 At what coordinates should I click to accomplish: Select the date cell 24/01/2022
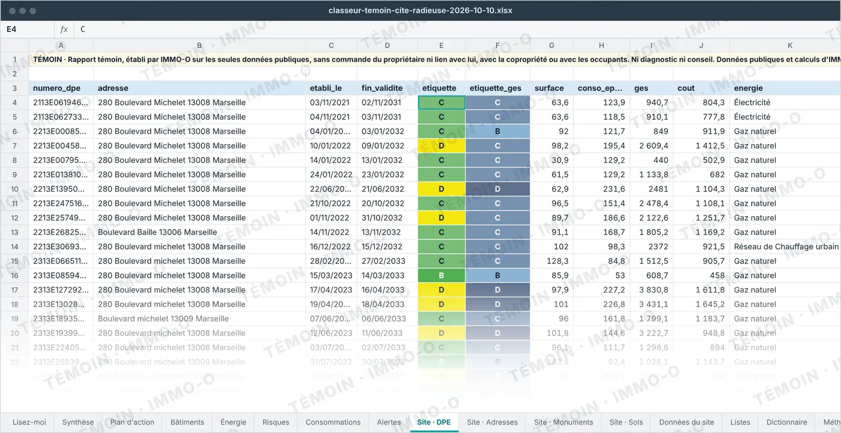[x=332, y=175]
